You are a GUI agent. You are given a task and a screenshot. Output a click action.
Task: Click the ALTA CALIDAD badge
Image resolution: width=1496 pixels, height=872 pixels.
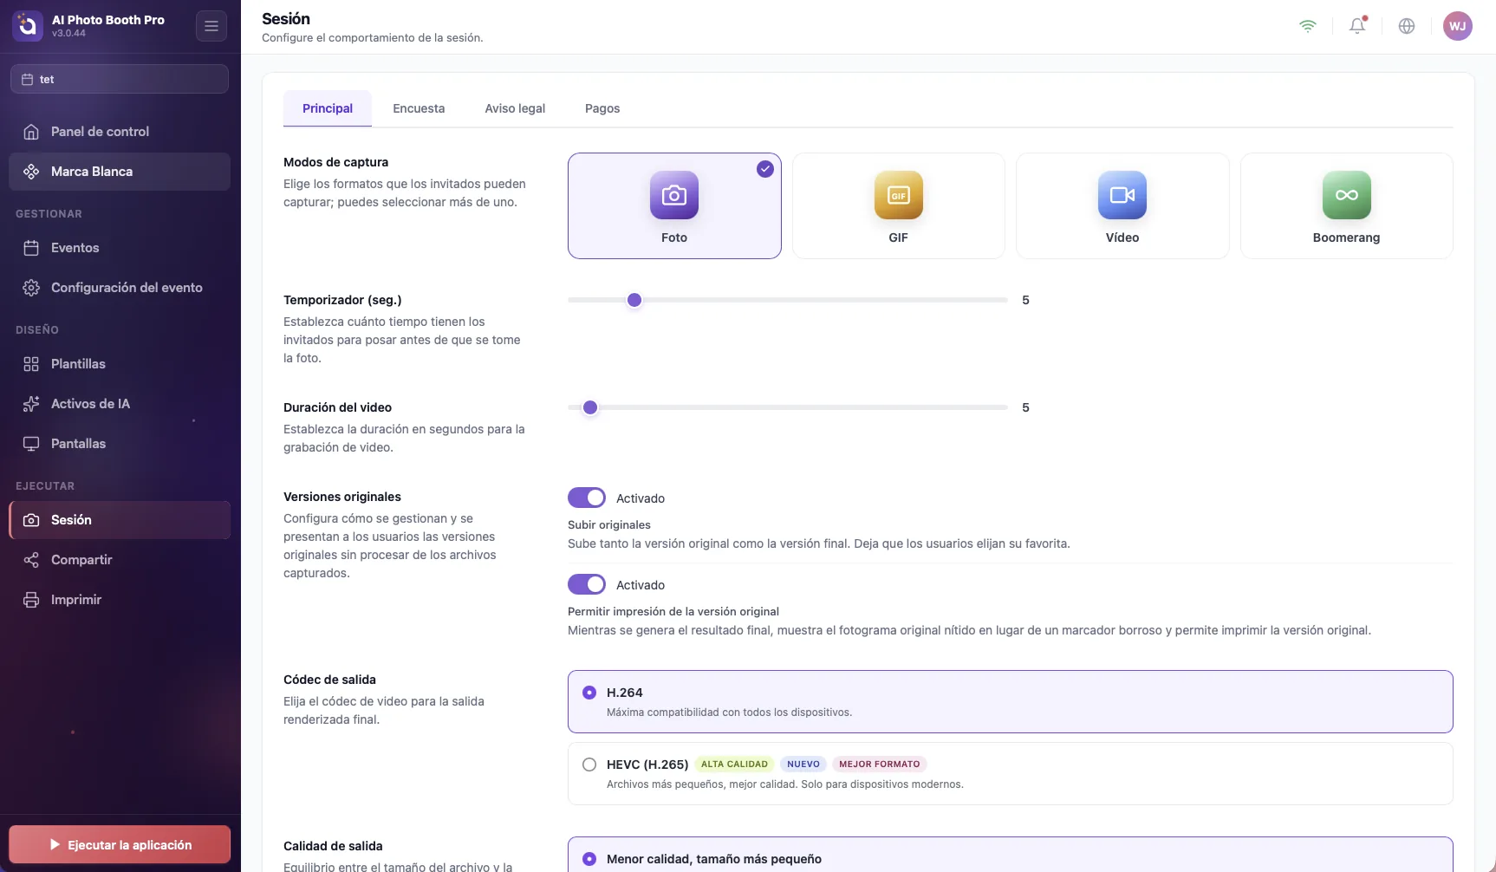click(734, 764)
